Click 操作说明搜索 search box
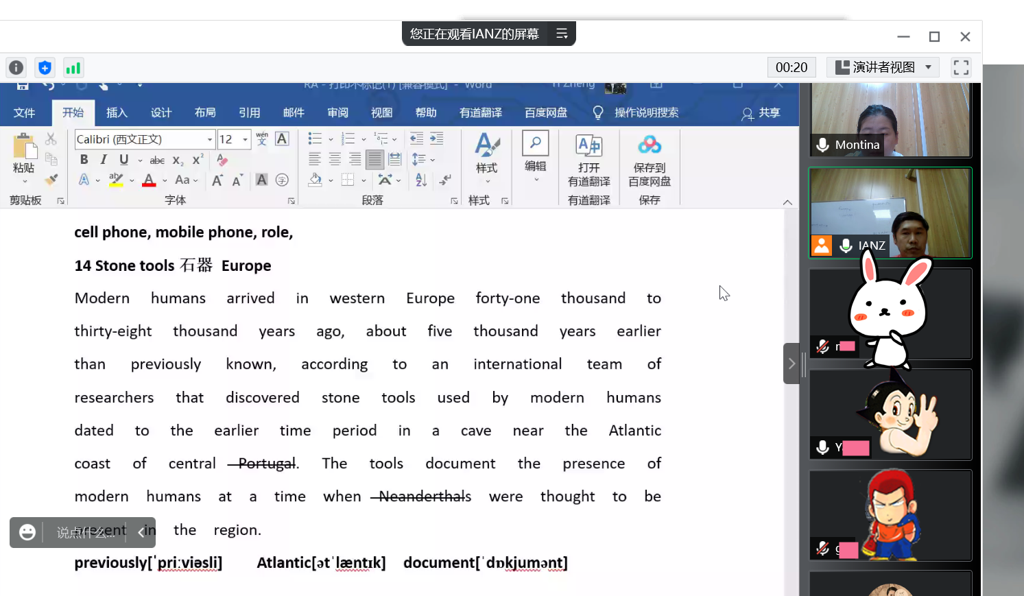Viewport: 1024px width, 596px height. pos(636,112)
